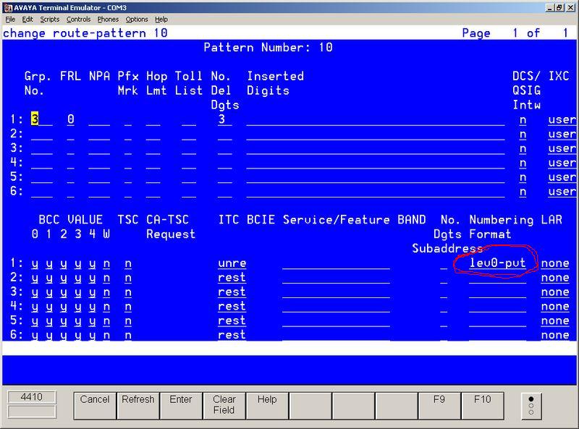The width and height of the screenshot is (579, 429).
Task: Click the 'Pattern Number: 10' heading text
Action: tap(268, 48)
